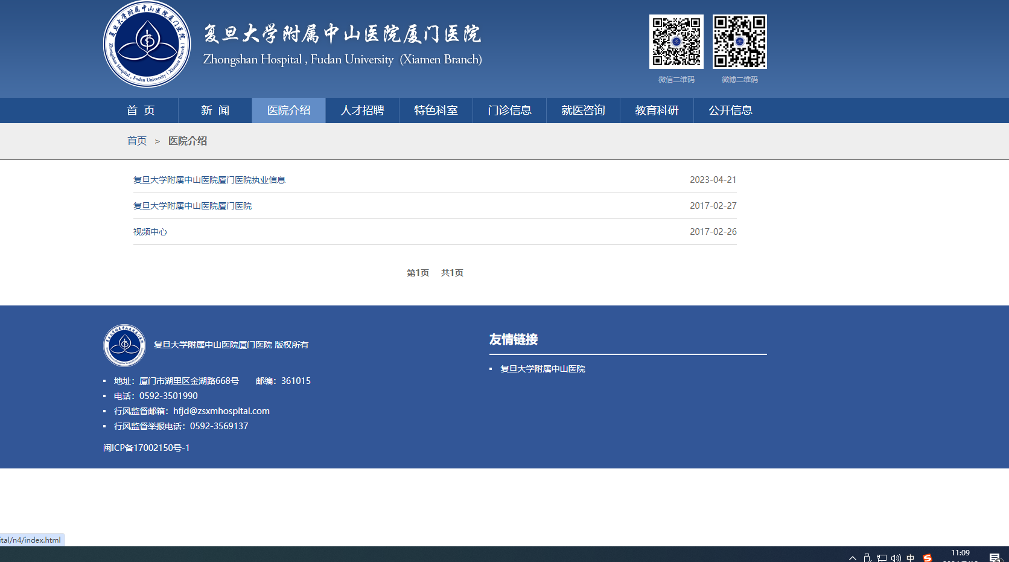
Task: Click the report hotline 0592-3569137
Action: tap(219, 426)
